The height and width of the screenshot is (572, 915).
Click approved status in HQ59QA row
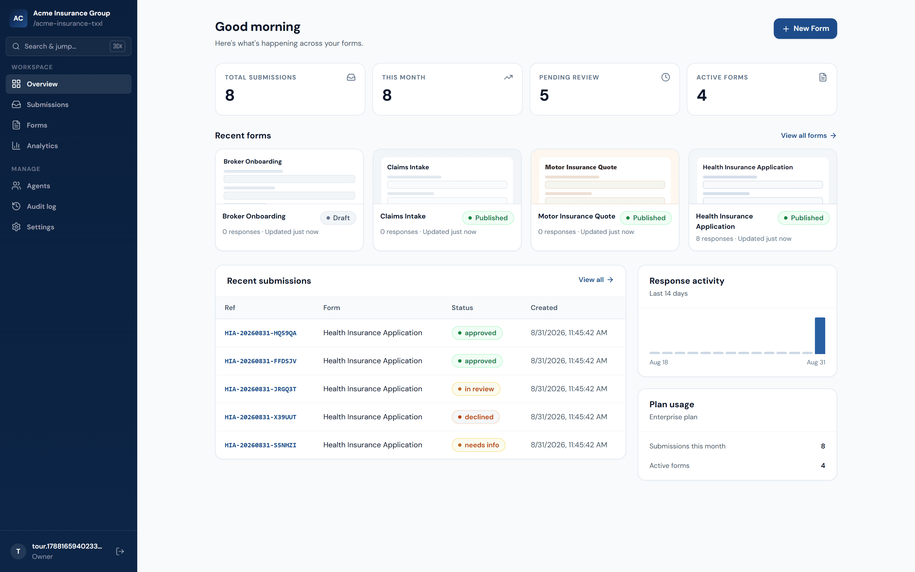(477, 333)
